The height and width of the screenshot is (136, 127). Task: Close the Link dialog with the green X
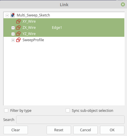[x=123, y=4]
